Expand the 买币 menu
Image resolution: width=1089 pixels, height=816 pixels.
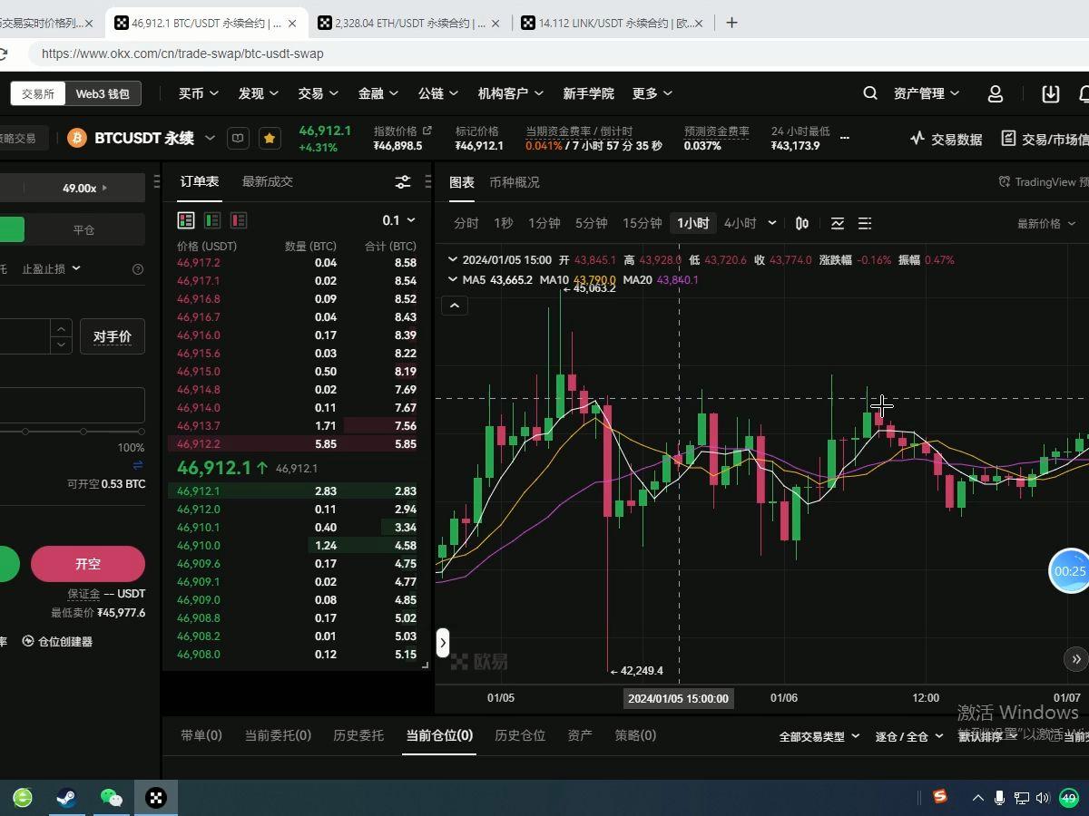click(199, 93)
